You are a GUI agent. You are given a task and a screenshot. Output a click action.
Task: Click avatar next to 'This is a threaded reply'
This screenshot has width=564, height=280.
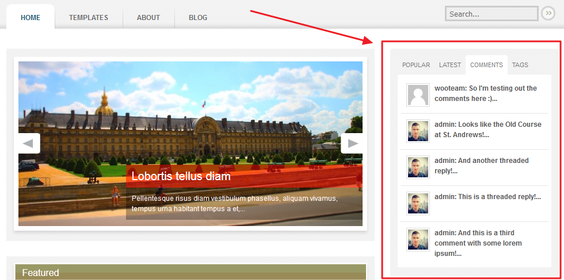[418, 203]
